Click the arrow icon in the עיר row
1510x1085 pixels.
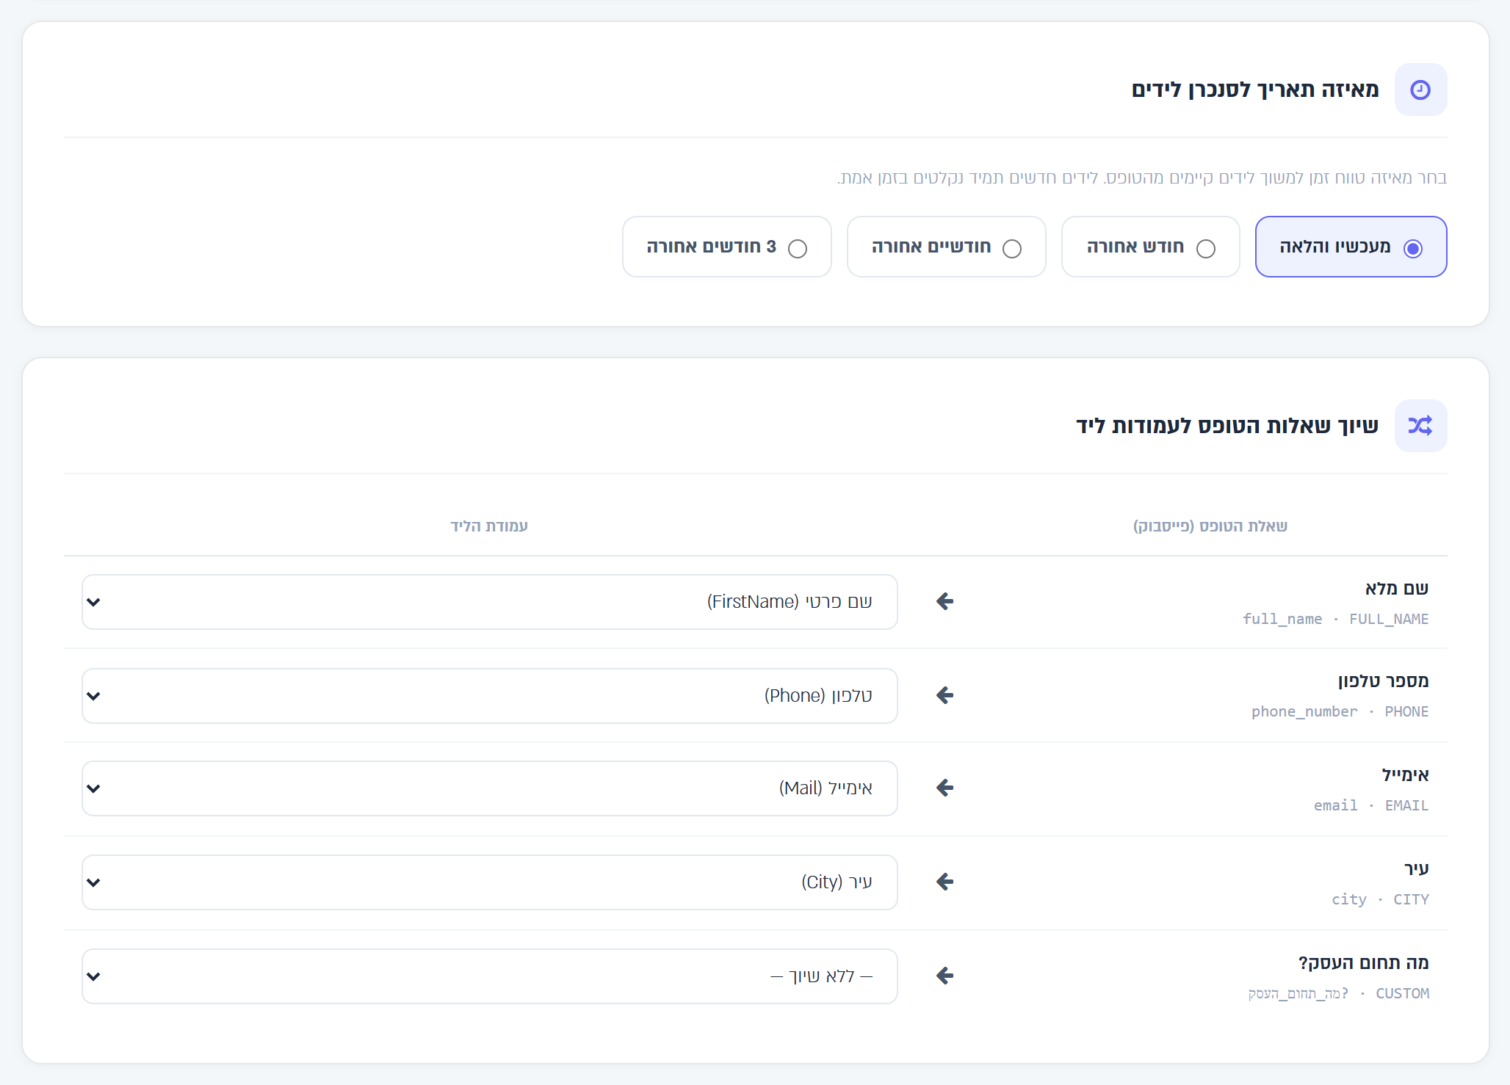pyautogui.click(x=945, y=882)
